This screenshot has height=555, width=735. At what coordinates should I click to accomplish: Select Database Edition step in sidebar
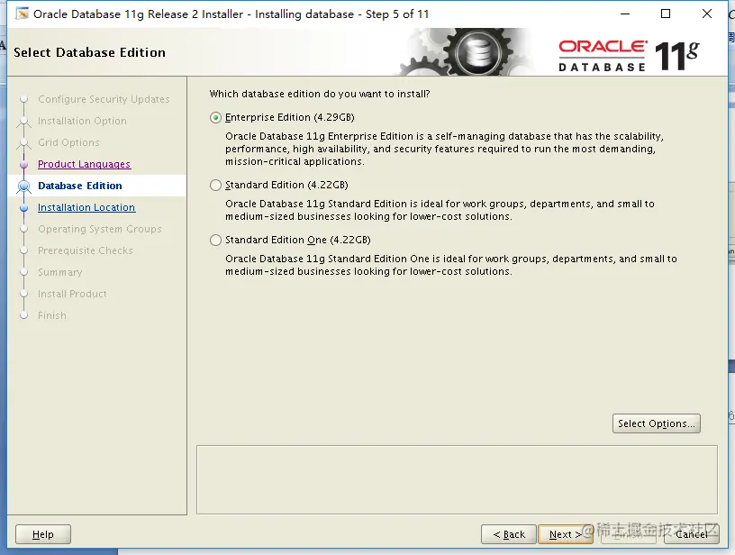click(79, 186)
